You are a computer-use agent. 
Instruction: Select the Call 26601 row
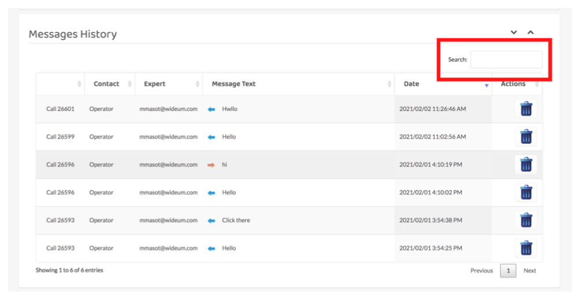click(60, 109)
